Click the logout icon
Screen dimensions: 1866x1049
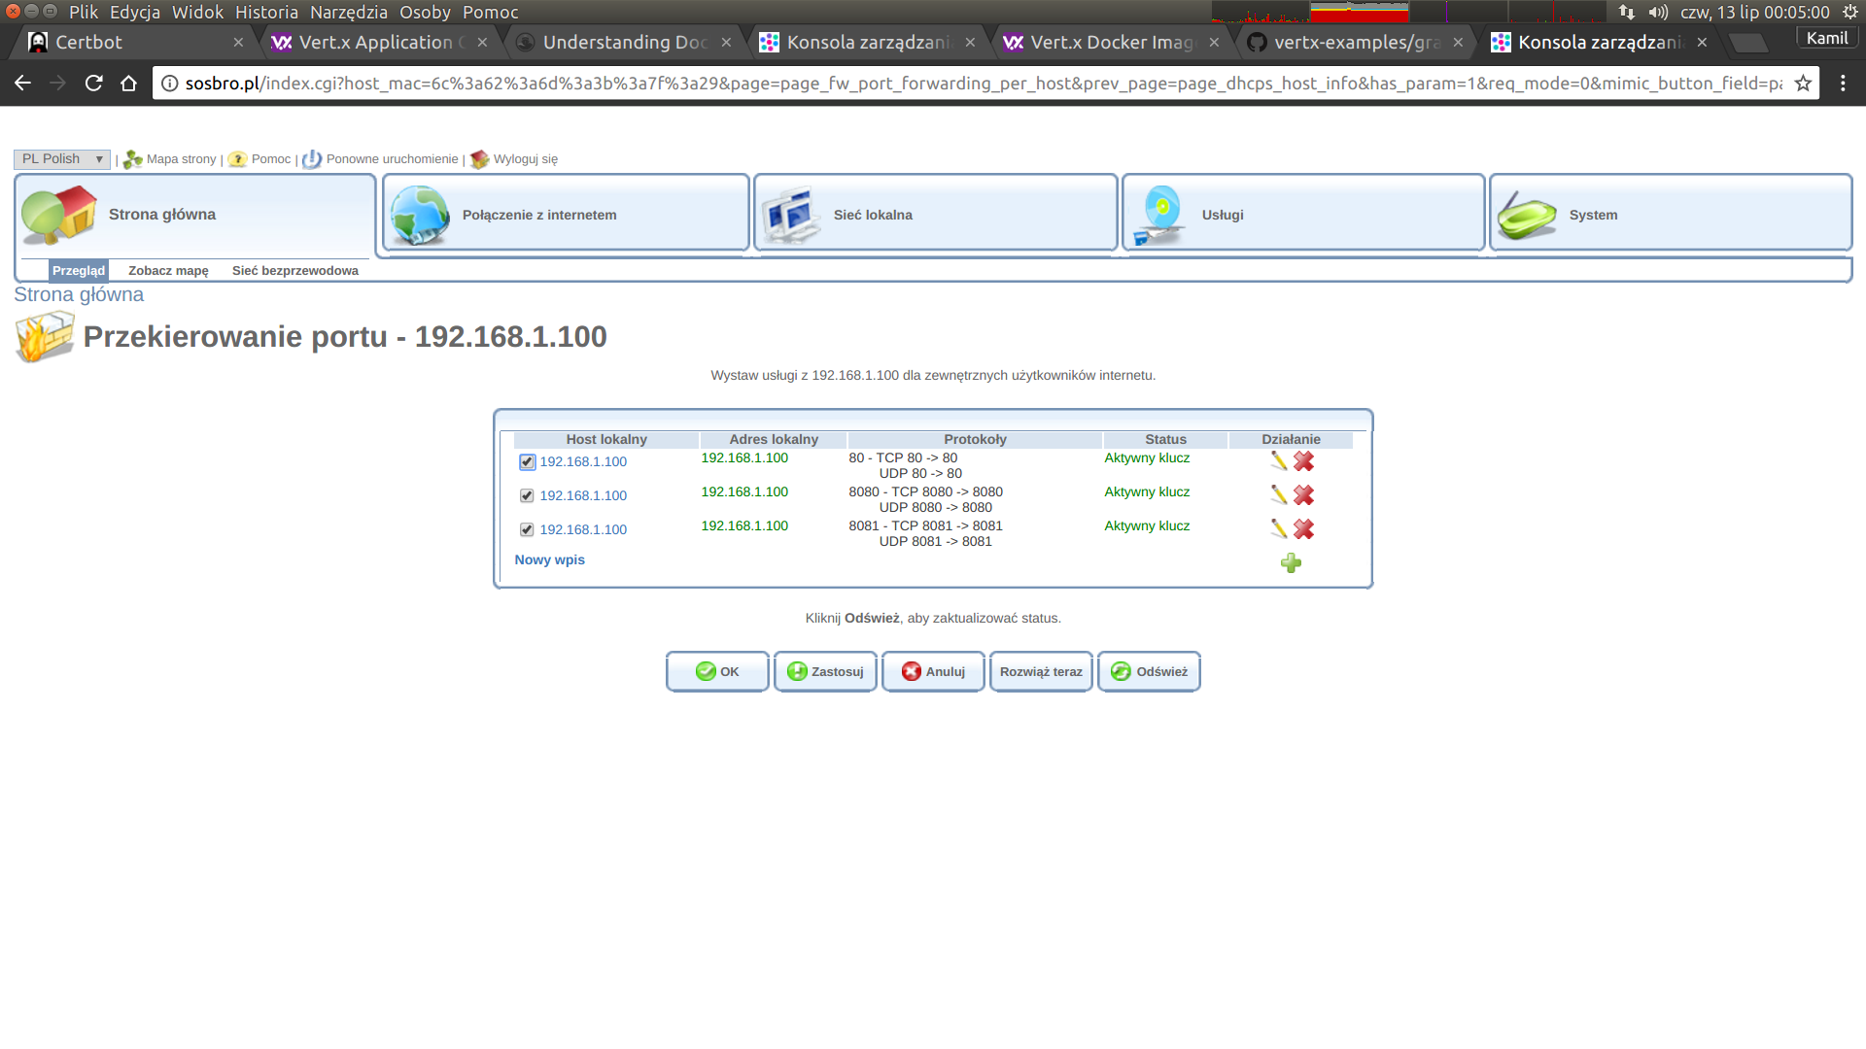[x=479, y=159]
